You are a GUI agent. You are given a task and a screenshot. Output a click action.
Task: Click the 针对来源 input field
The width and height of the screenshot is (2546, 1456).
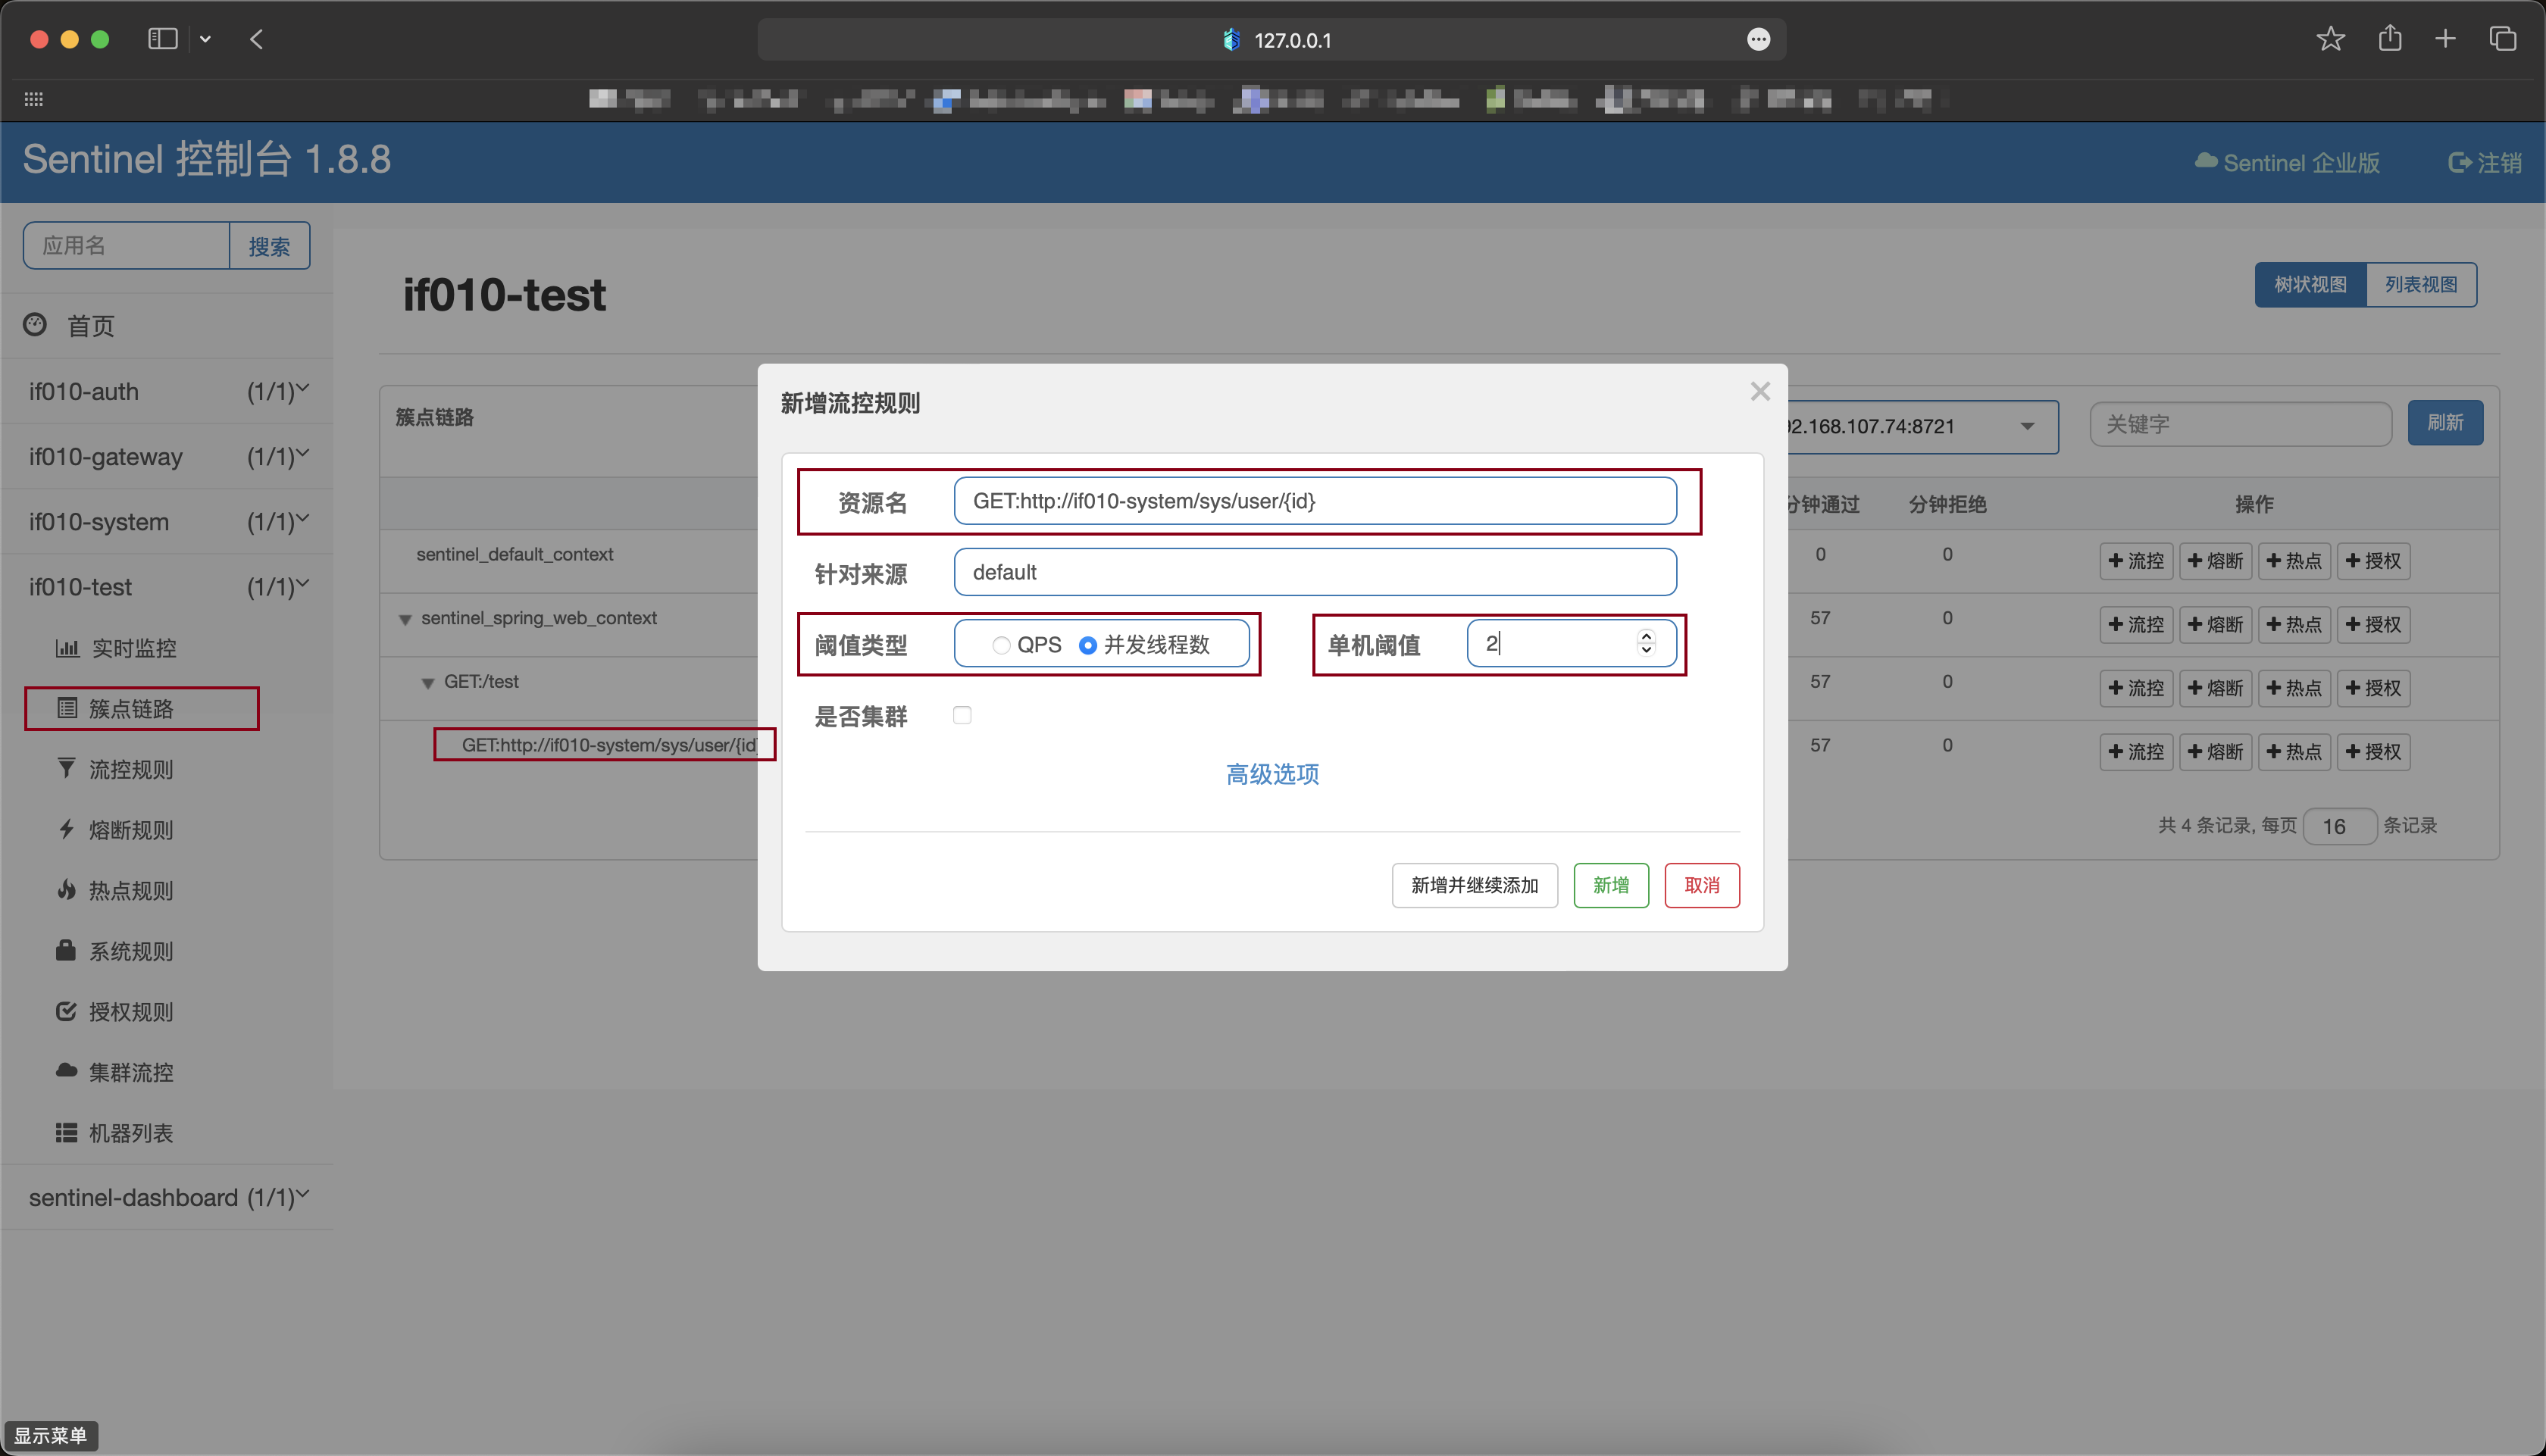1315,572
